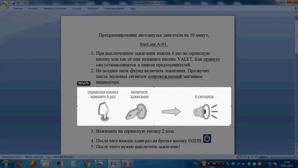Screen dimensions: 298x168
Task: Click the padlock image in step 4
Action: (207, 139)
